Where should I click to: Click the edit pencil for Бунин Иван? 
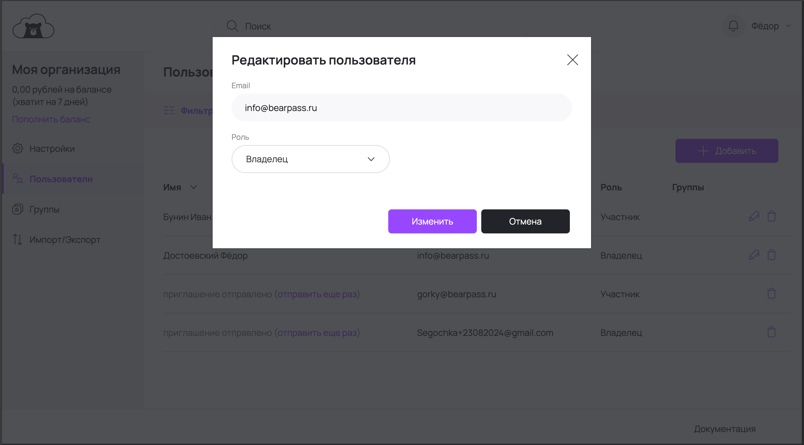click(x=754, y=216)
